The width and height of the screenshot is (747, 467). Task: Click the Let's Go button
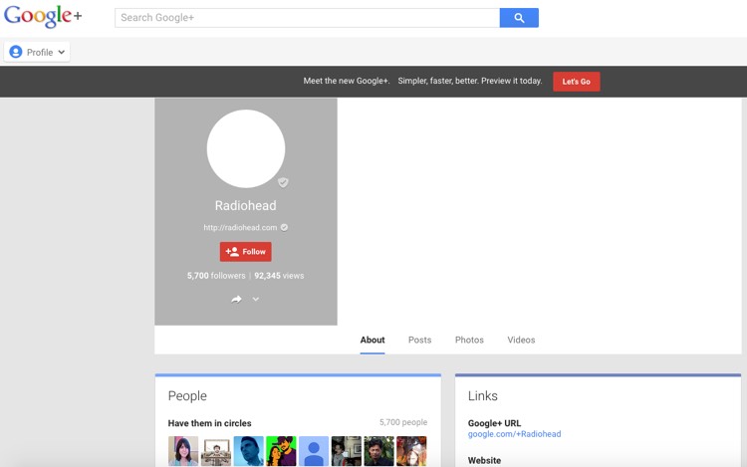tap(576, 82)
